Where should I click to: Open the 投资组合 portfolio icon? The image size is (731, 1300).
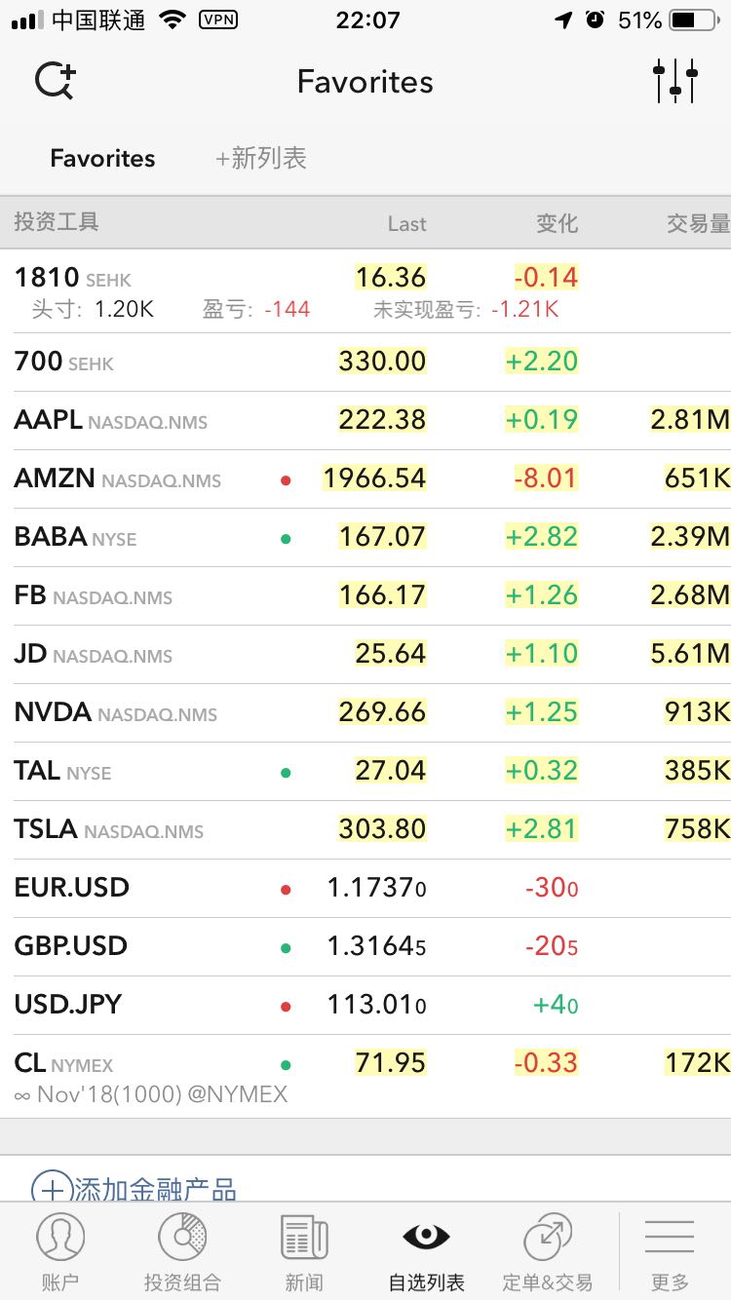182,1238
